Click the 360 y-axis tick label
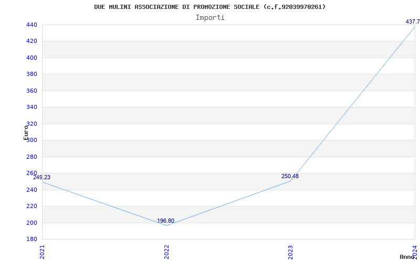Viewport: 420px width, 262px height. 31,91
